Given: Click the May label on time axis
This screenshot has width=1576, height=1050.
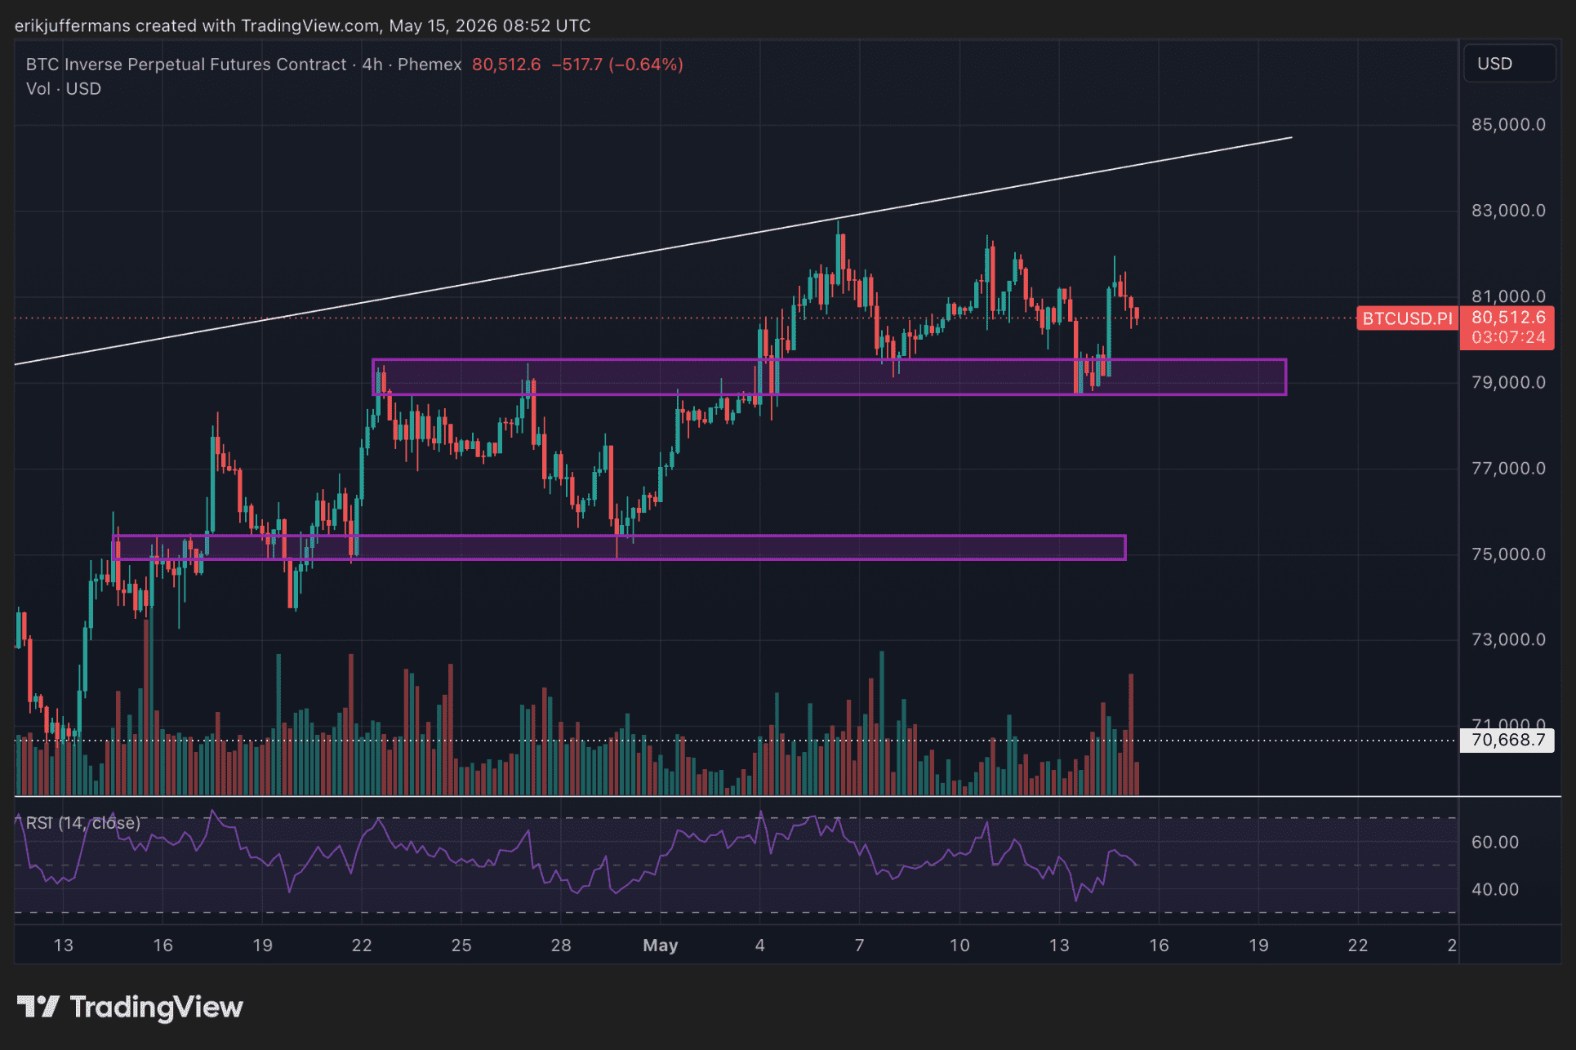Looking at the screenshot, I should pyautogui.click(x=661, y=945).
